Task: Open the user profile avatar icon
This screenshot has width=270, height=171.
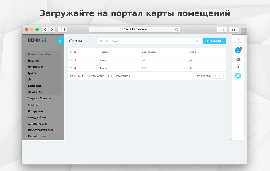Action: pyautogui.click(x=238, y=76)
